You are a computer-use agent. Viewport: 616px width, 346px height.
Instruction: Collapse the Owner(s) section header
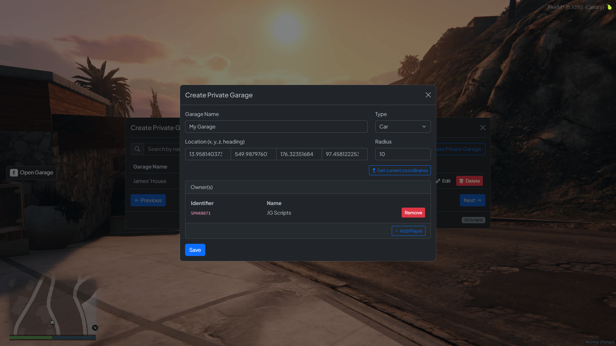pyautogui.click(x=201, y=187)
